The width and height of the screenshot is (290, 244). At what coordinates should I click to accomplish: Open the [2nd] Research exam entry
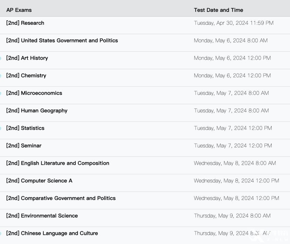point(25,23)
